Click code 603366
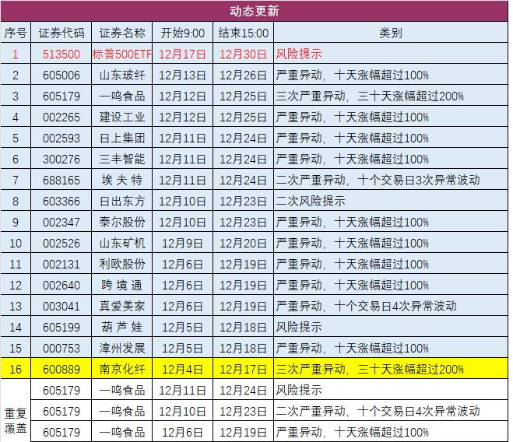Viewport: 513px width, 442px height. pos(61,201)
